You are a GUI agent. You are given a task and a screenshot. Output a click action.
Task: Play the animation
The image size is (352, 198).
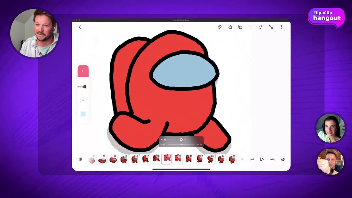point(262,159)
